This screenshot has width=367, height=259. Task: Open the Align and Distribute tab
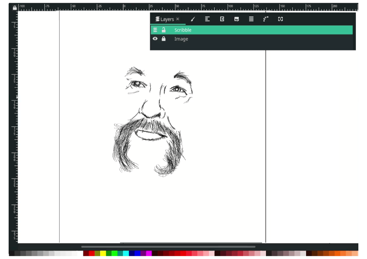pyautogui.click(x=207, y=19)
